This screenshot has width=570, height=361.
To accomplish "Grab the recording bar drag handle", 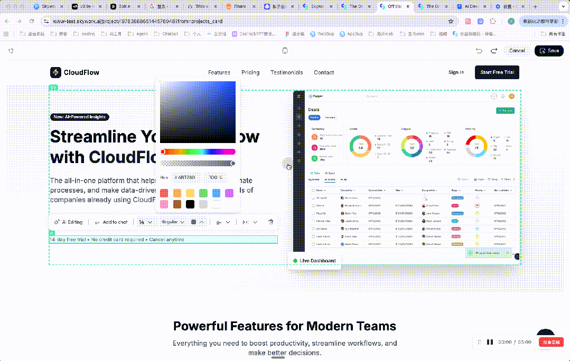I will coord(480,342).
